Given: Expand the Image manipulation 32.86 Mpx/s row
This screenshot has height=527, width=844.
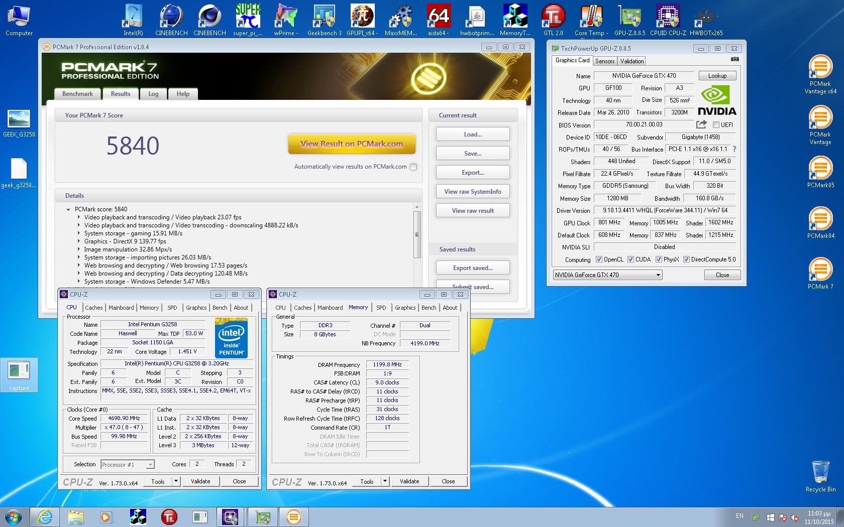Looking at the screenshot, I should pos(79,249).
